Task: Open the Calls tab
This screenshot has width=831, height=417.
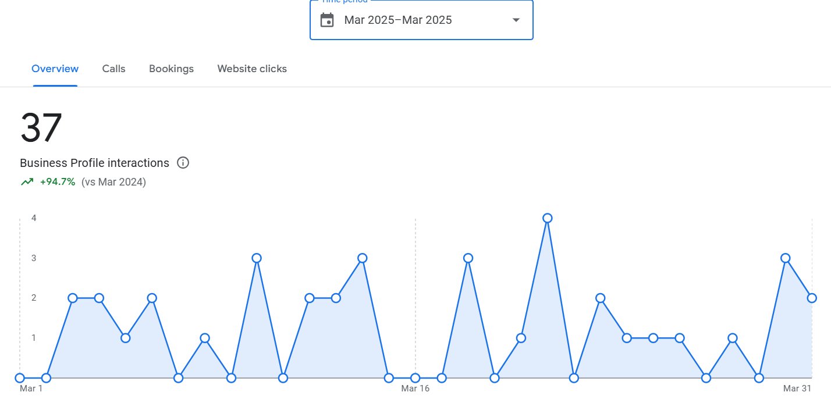Action: [x=113, y=69]
